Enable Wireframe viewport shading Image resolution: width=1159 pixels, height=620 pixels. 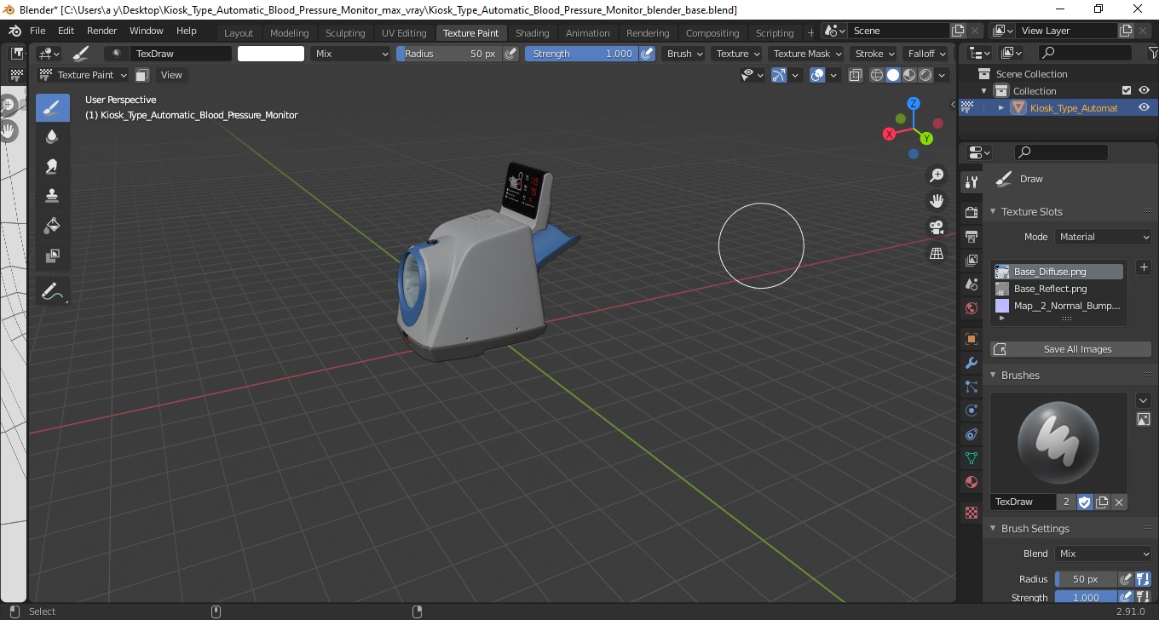click(x=877, y=75)
